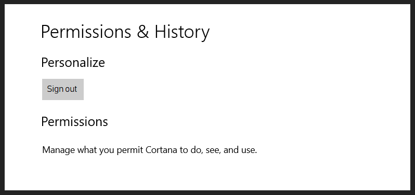The height and width of the screenshot is (195, 415).
Task: Click the word History in the title
Action: coord(182,32)
